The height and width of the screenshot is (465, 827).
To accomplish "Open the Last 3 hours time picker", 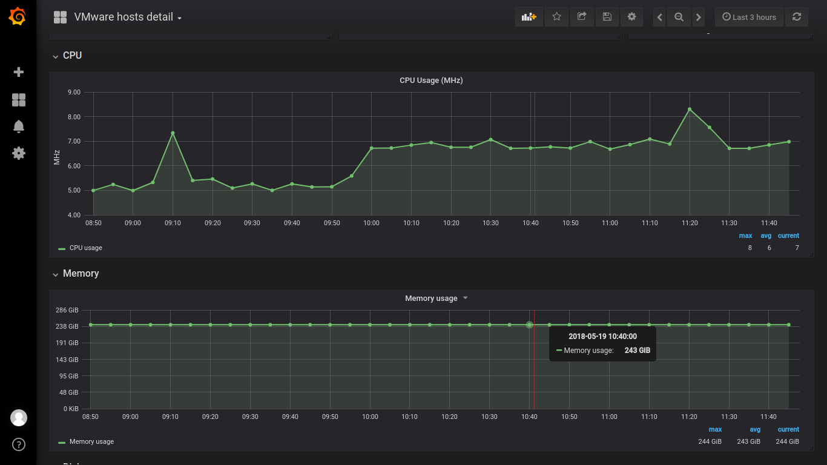I will pyautogui.click(x=750, y=17).
